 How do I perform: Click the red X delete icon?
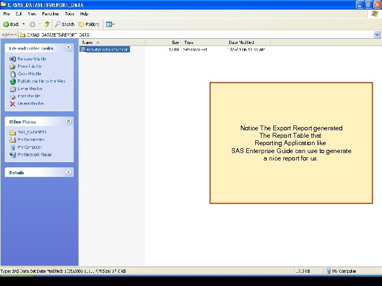click(x=13, y=104)
